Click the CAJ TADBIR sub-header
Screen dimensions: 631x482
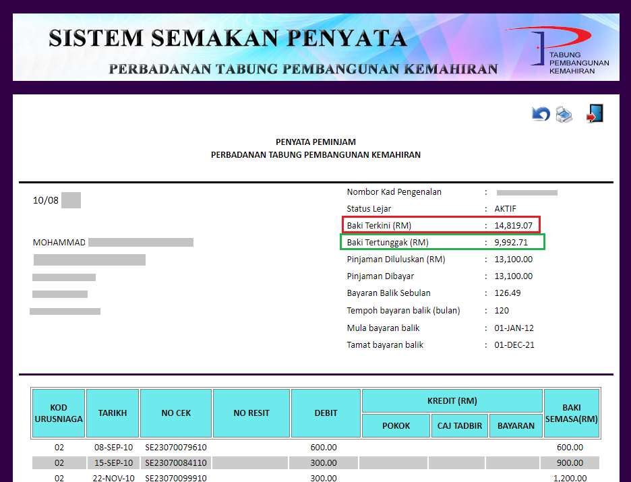460,425
